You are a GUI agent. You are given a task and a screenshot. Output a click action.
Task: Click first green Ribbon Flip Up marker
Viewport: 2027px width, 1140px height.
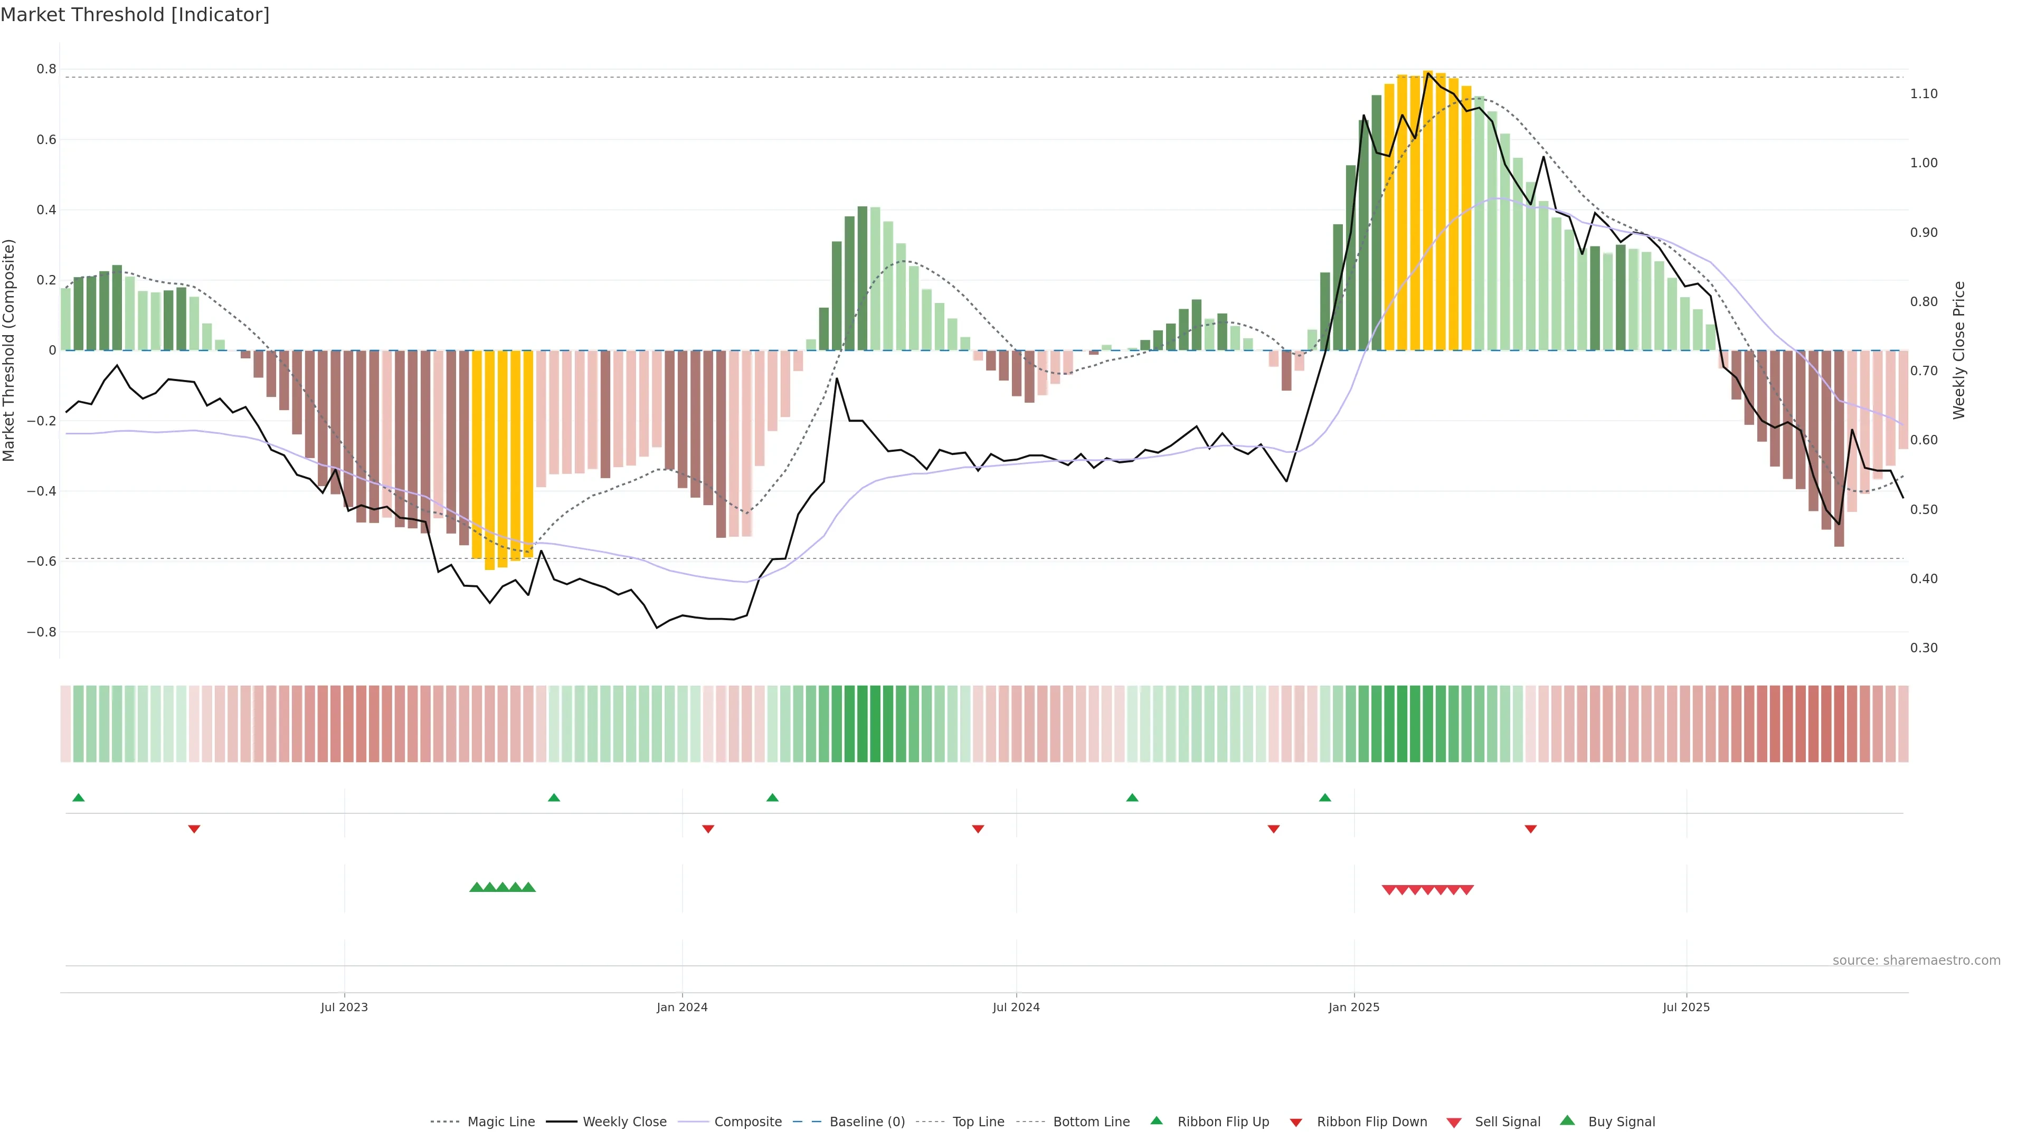click(x=78, y=798)
